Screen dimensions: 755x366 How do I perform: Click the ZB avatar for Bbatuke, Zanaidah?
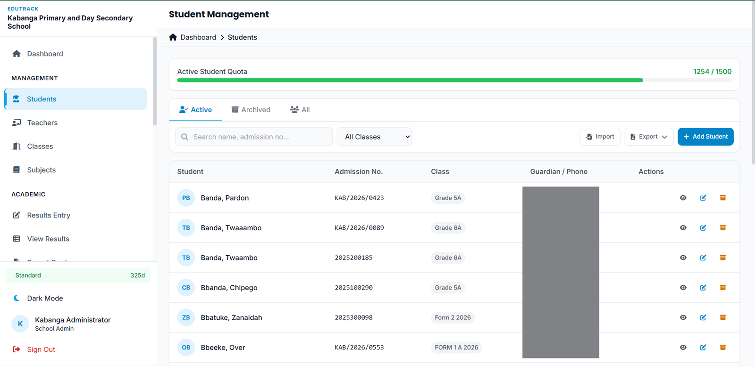[186, 317]
